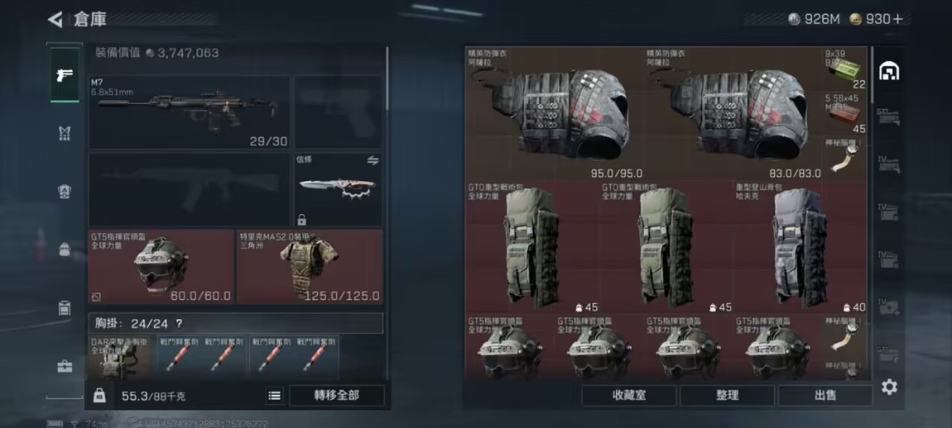Select the 重型登山背包 backpack item
The height and width of the screenshot is (428, 952).
click(x=801, y=247)
